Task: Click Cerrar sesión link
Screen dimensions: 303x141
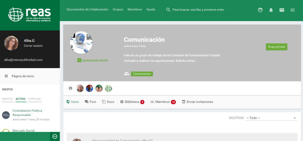Action: [x=33, y=46]
